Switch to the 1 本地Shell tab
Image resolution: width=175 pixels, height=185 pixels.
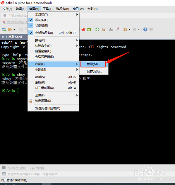14,37
